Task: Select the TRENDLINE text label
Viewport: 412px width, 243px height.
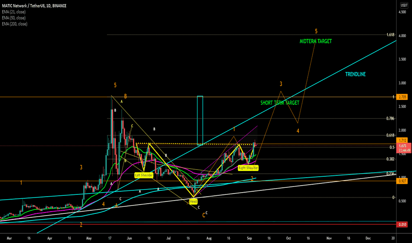Action: pyautogui.click(x=355, y=74)
